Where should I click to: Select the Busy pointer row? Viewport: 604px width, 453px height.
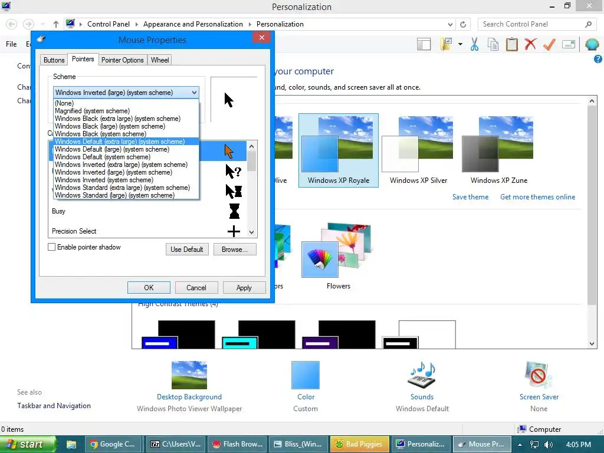click(x=147, y=211)
